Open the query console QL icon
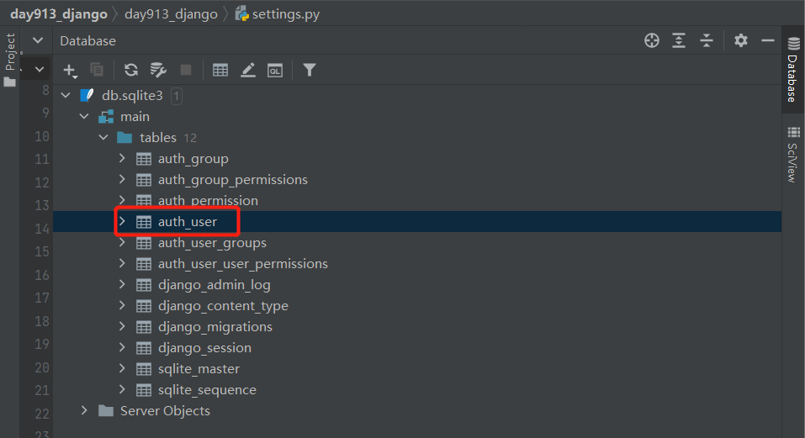Viewport: 805px width, 438px height. (275, 71)
